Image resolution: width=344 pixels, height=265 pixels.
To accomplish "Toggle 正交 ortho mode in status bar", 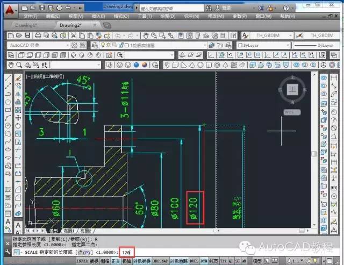I will coord(116,261).
